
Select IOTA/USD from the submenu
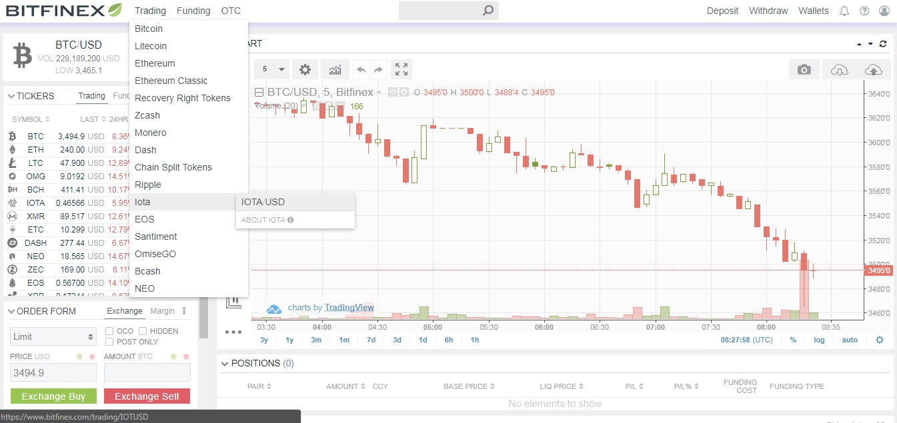tap(263, 202)
